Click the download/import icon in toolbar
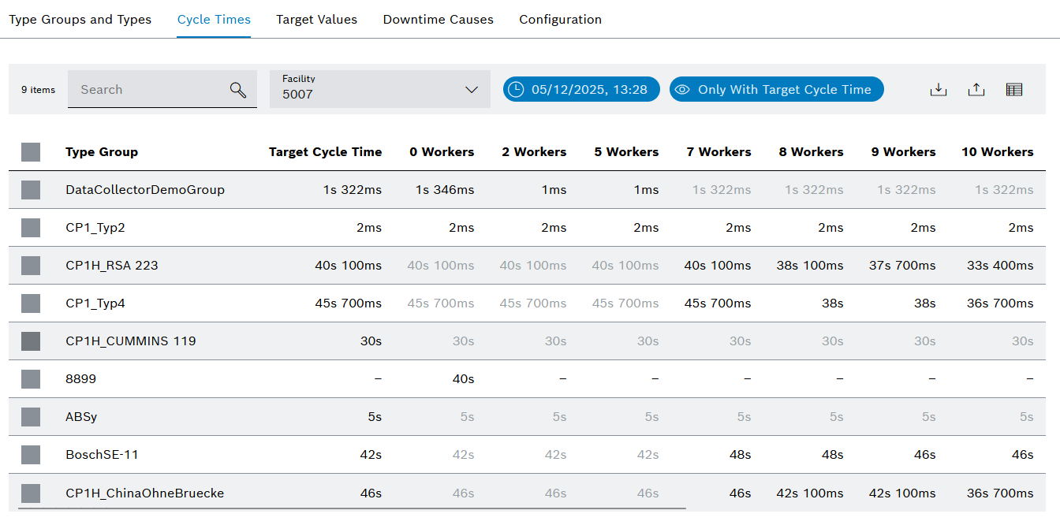Screen dimensions: 1060x525 pos(938,90)
